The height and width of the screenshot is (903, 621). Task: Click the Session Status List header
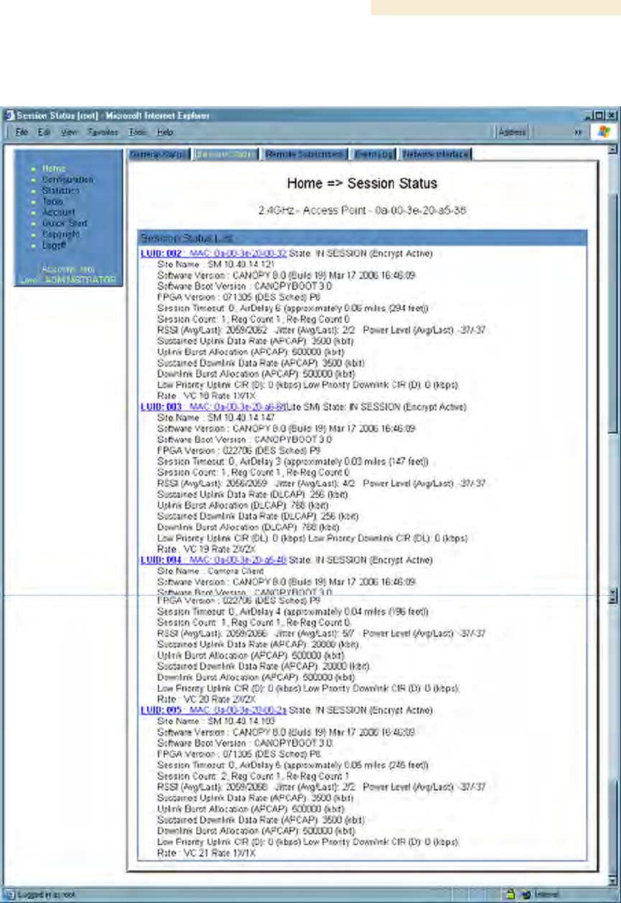coord(362,237)
